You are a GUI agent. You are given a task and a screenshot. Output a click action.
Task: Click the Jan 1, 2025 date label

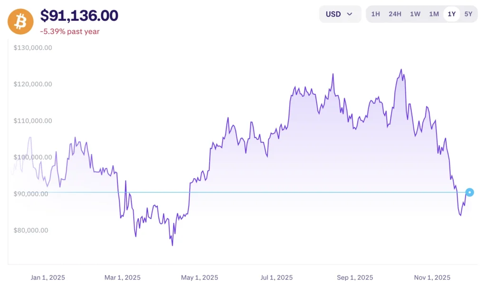(x=48, y=277)
